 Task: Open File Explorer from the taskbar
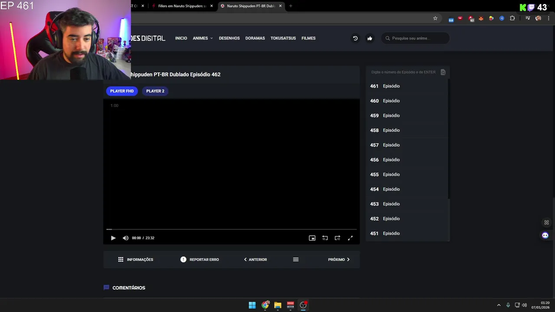pyautogui.click(x=277, y=305)
